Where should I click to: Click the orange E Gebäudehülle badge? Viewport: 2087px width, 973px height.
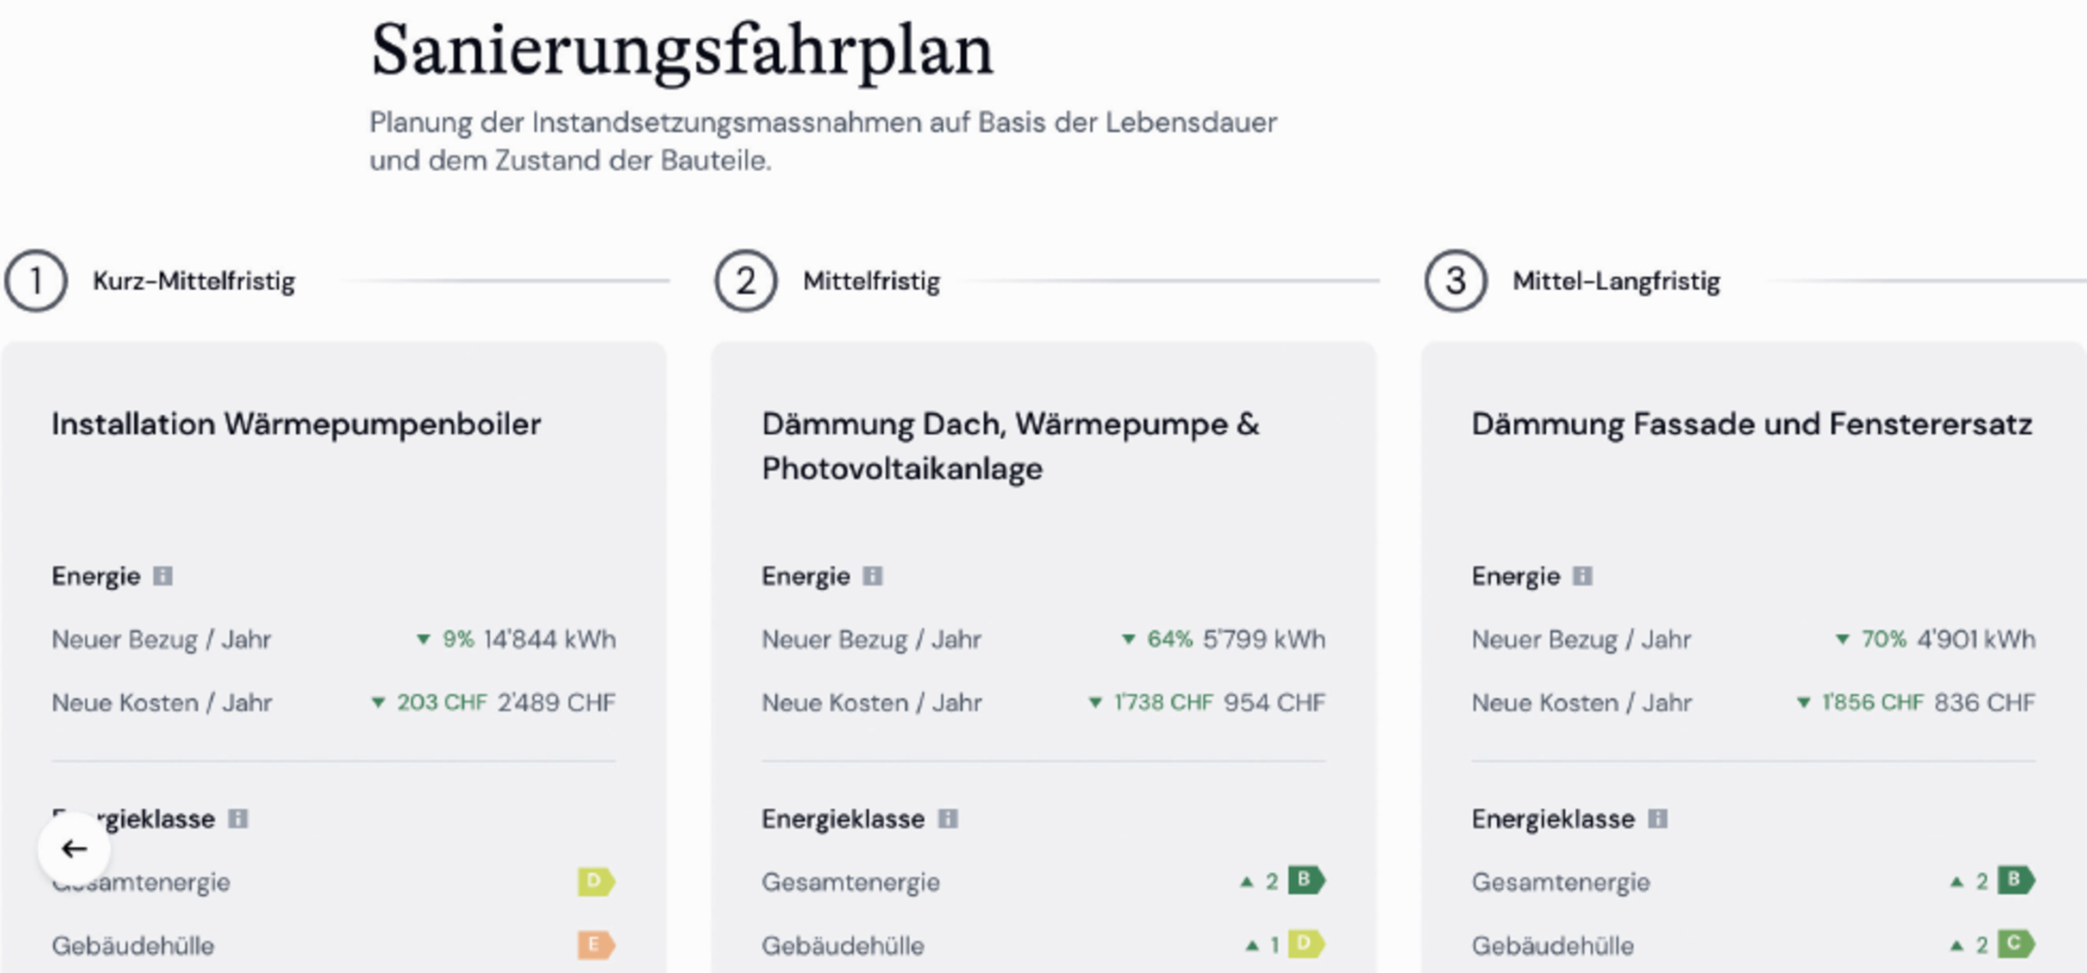click(596, 945)
